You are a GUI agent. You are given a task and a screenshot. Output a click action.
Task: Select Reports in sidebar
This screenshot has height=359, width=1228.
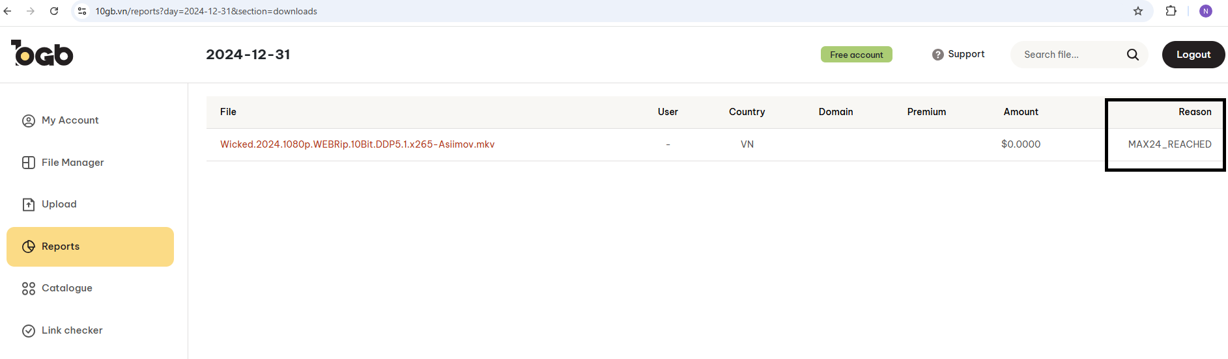click(90, 246)
